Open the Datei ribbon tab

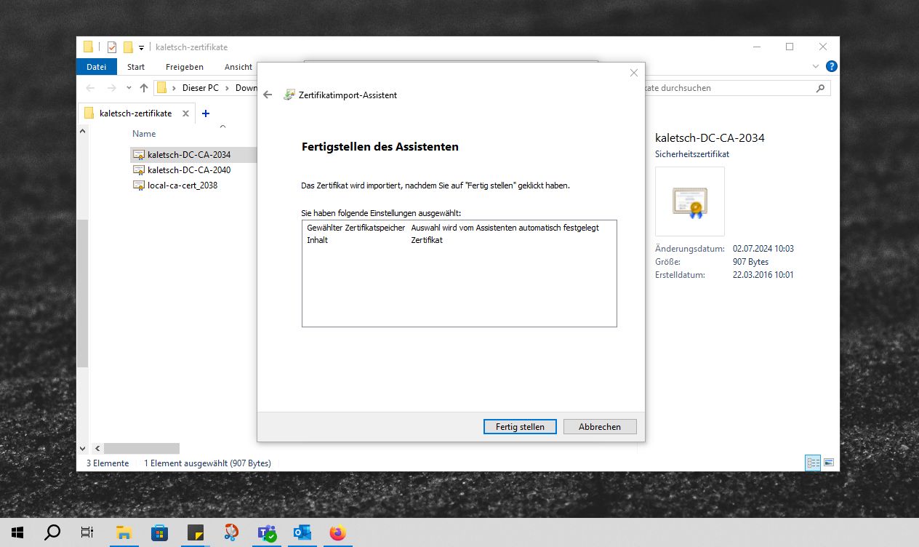coord(96,67)
